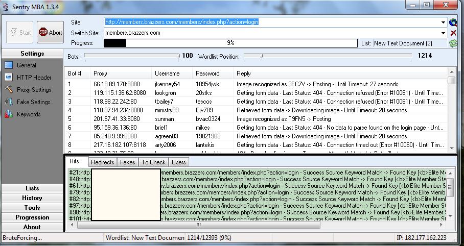Select the #82 entry in Hits list
This screenshot has height=246, width=464.
click(x=257, y=199)
